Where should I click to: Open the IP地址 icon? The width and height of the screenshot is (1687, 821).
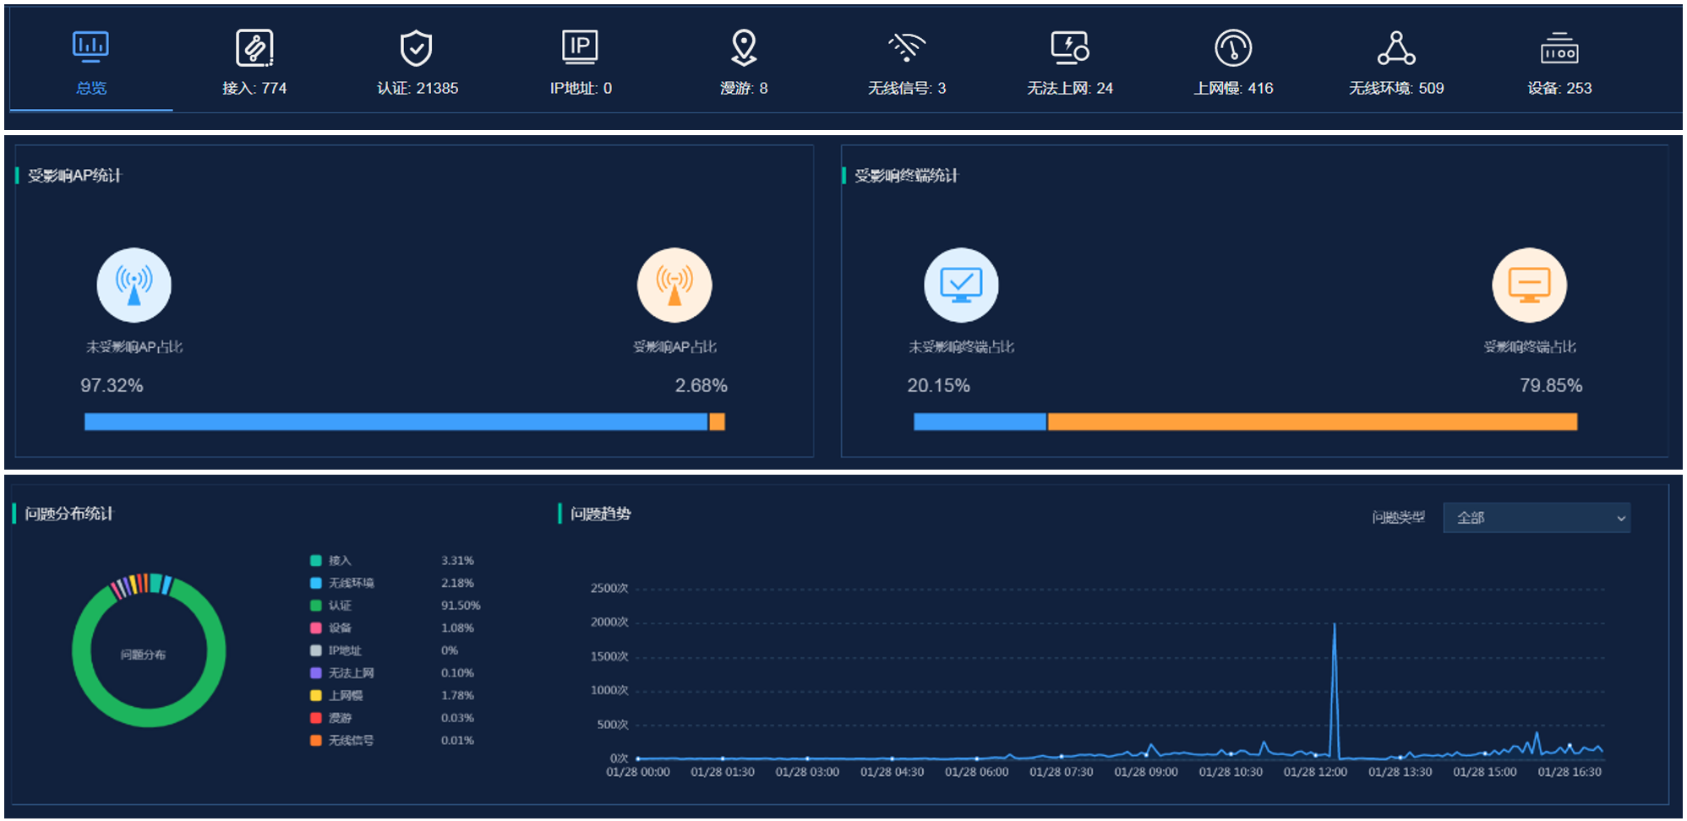click(580, 47)
